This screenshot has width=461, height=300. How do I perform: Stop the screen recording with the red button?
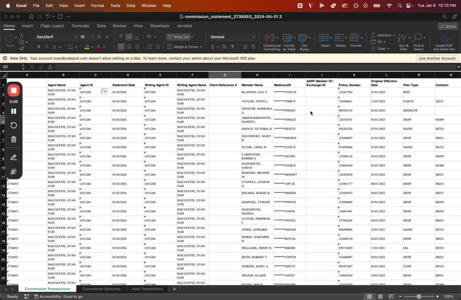tap(14, 90)
